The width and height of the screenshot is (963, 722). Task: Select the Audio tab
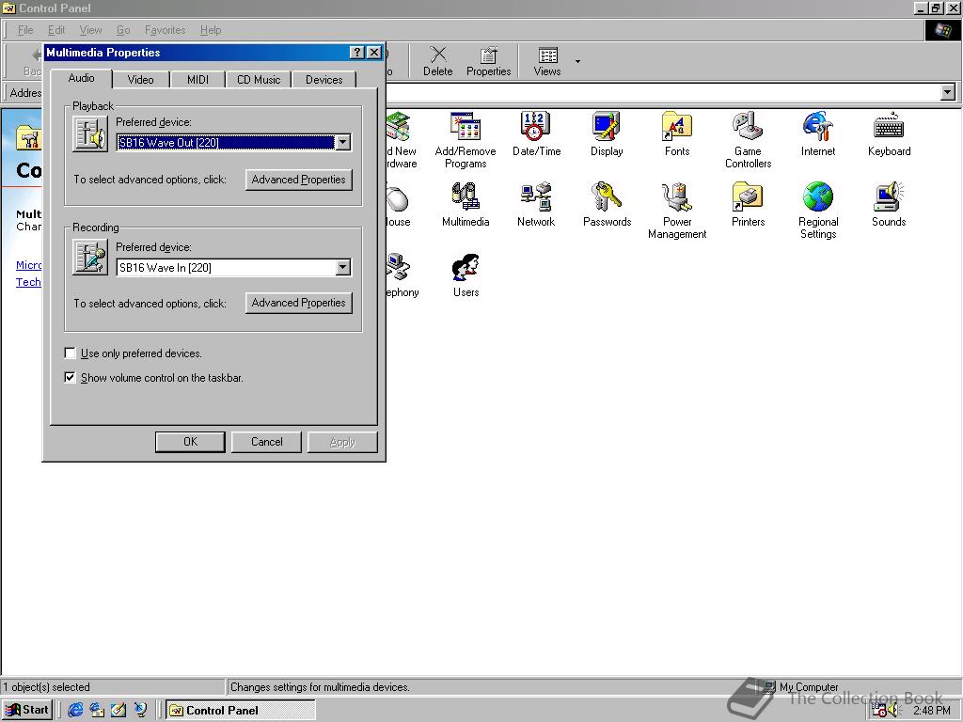point(82,78)
